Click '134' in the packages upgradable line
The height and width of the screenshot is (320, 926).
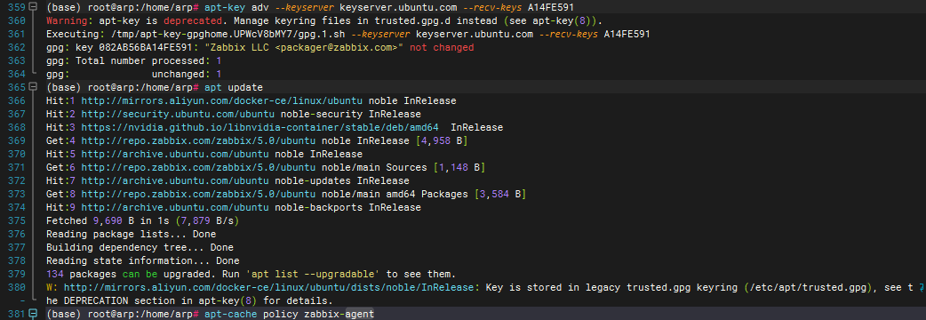55,274
